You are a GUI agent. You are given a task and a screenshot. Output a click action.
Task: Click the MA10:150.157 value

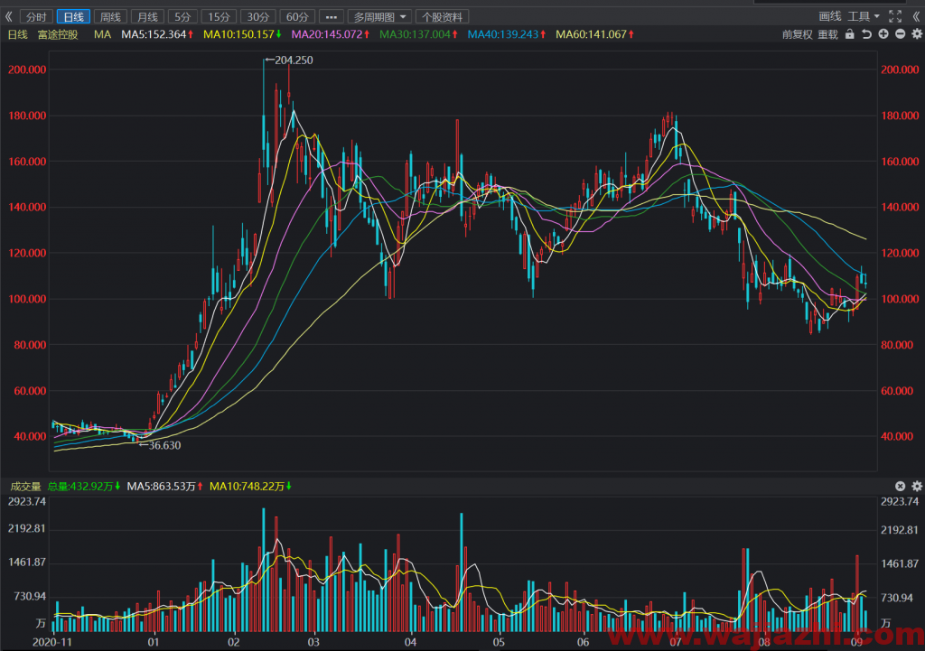pos(242,34)
